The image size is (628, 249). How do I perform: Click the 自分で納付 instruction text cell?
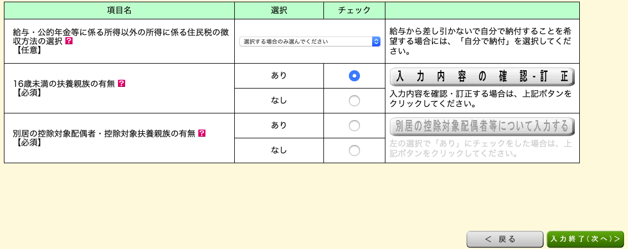[482, 41]
